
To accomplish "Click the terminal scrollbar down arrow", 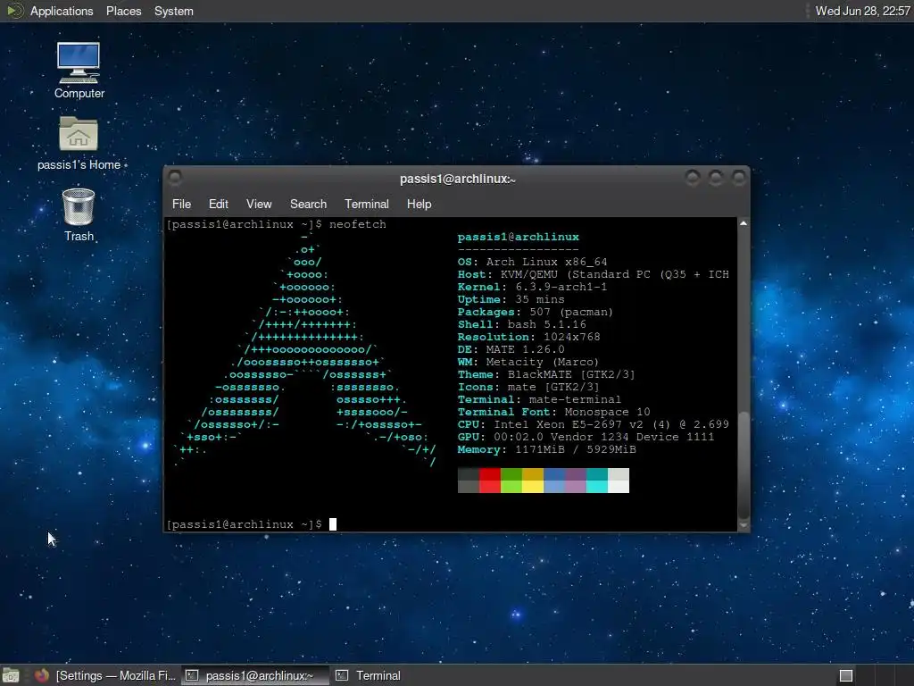I will pos(744,525).
